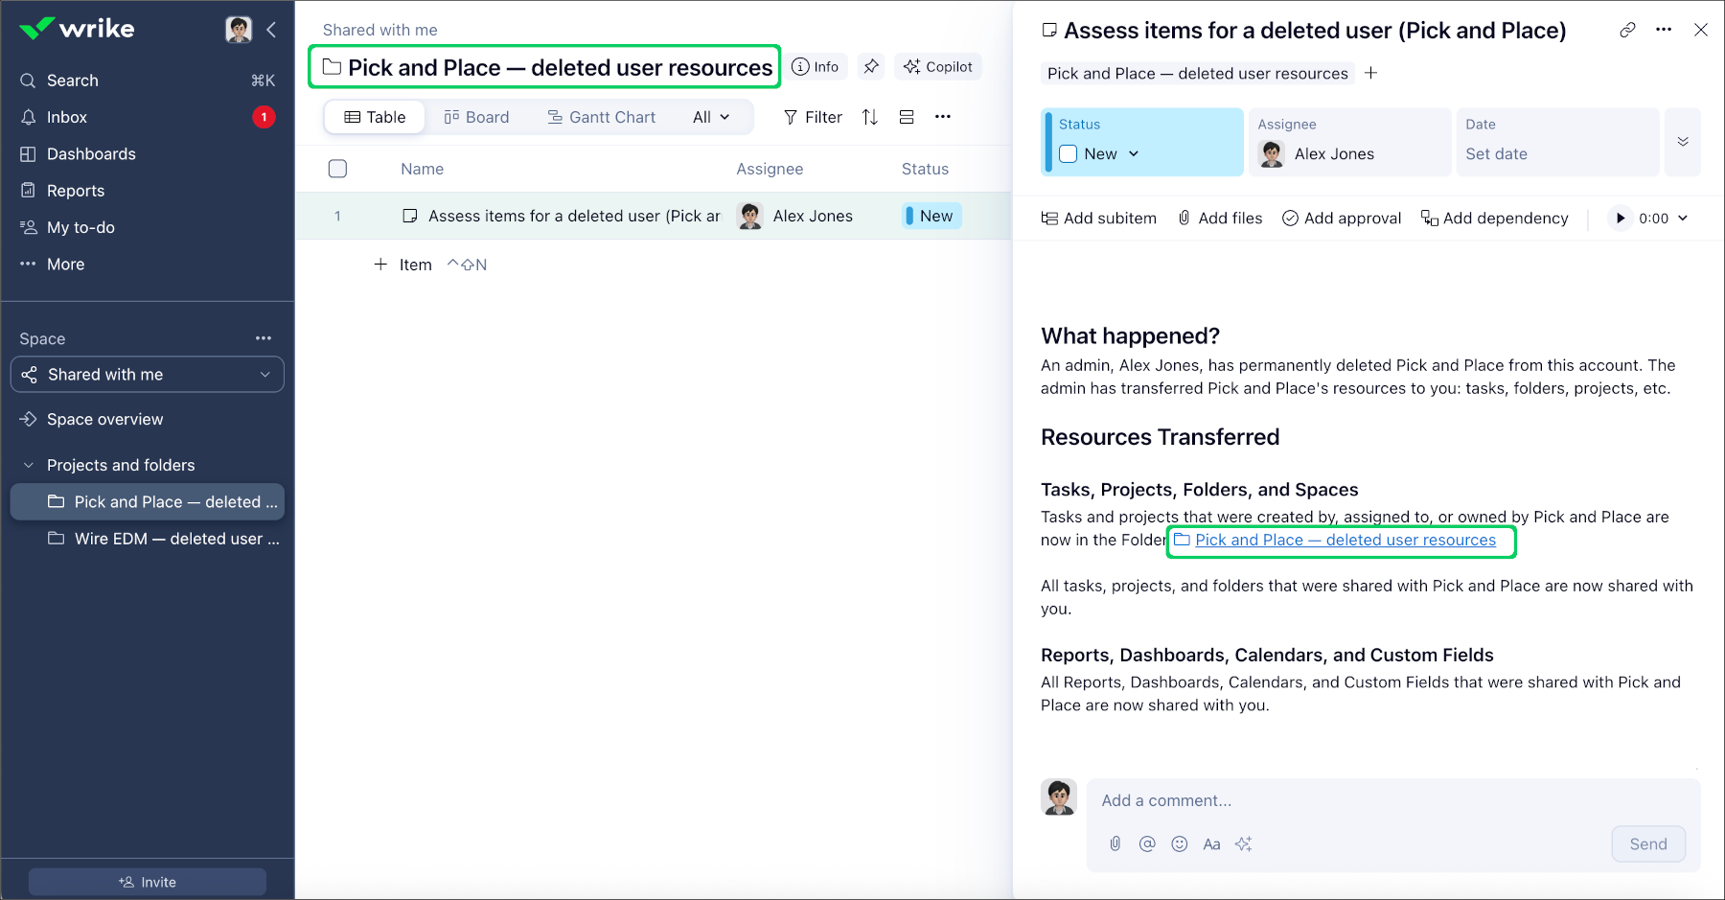Switch to the Gantt Chart tab

[602, 117]
